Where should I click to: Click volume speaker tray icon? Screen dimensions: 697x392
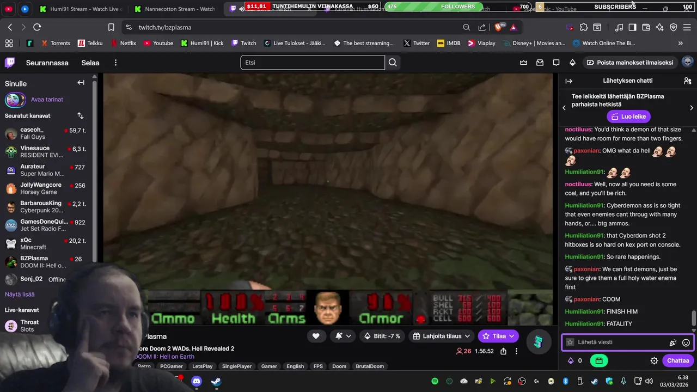click(648, 381)
